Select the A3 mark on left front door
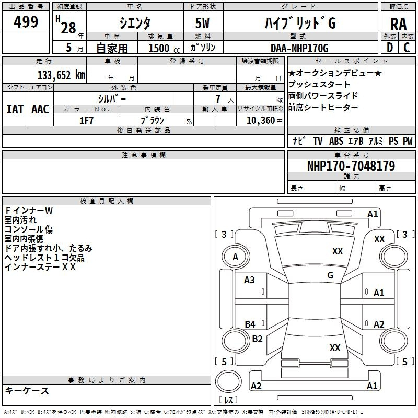Screen dimensions: 418x418 [x=249, y=280]
